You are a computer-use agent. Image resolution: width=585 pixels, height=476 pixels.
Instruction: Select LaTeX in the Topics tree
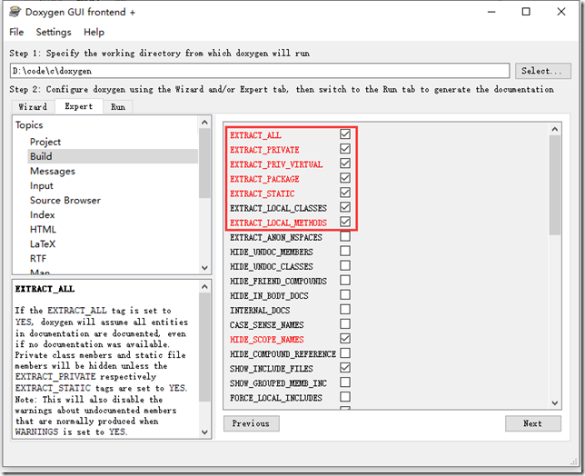pyautogui.click(x=43, y=243)
